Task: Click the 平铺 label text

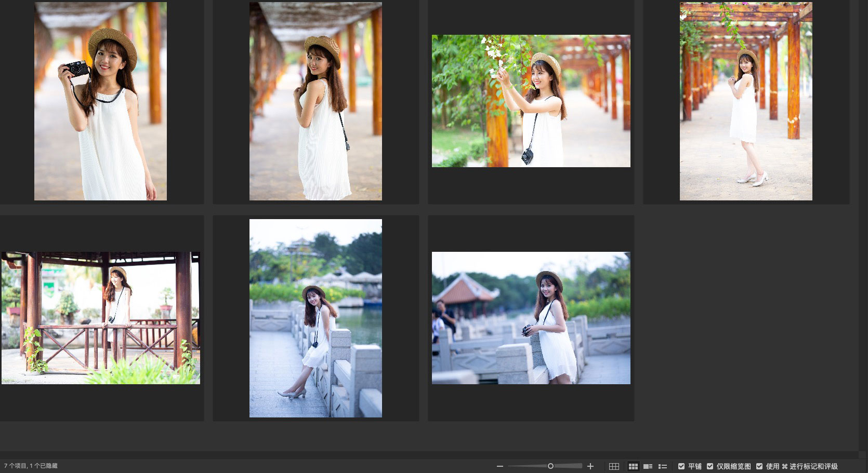Action: tap(695, 466)
